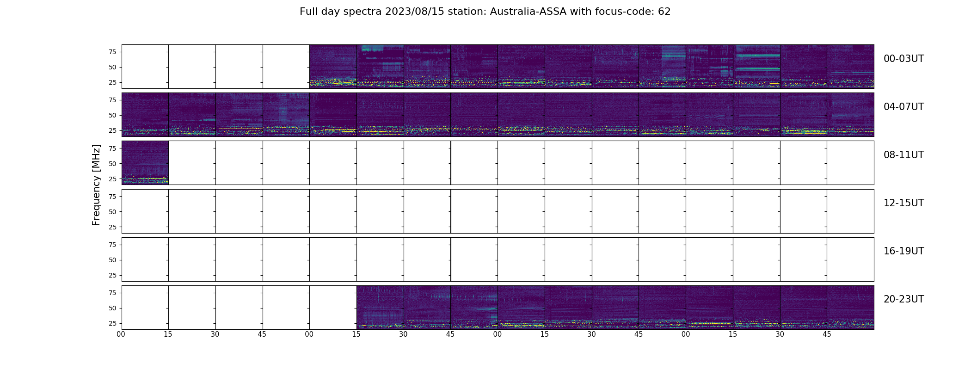Open the 01:00-01:15 UT spectrum panel

(x=333, y=67)
